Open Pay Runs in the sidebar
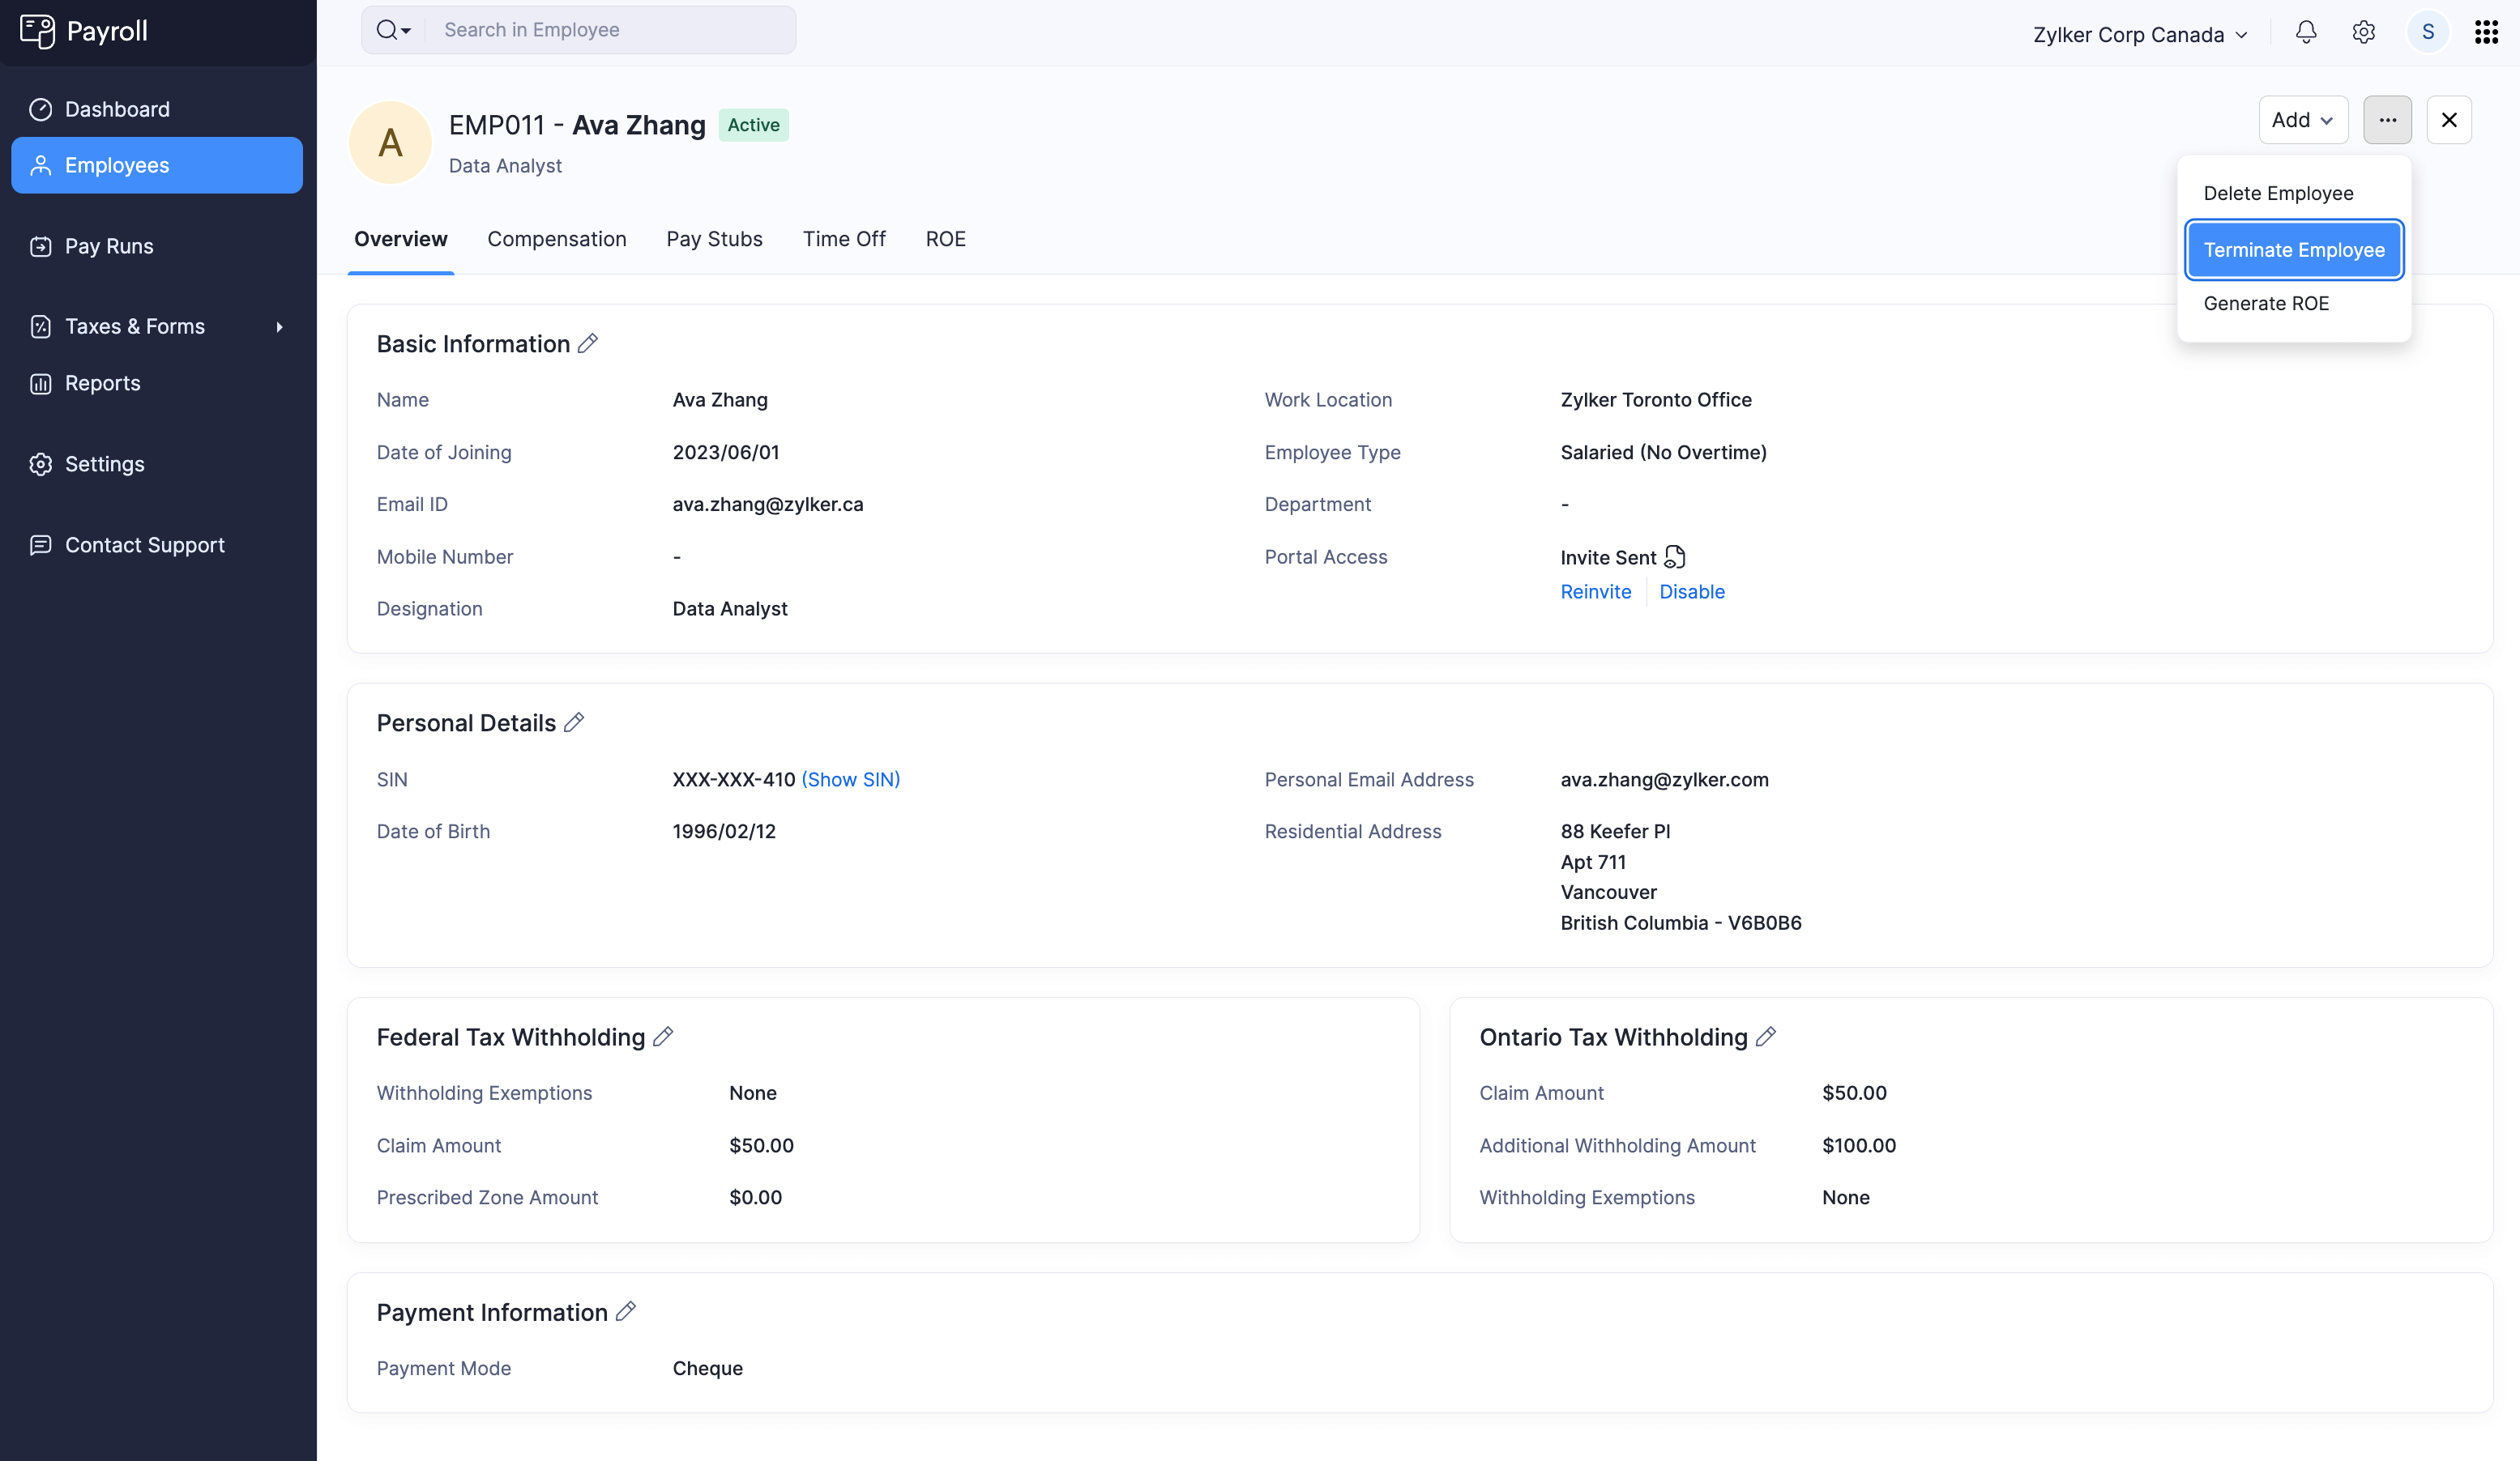 [109, 246]
